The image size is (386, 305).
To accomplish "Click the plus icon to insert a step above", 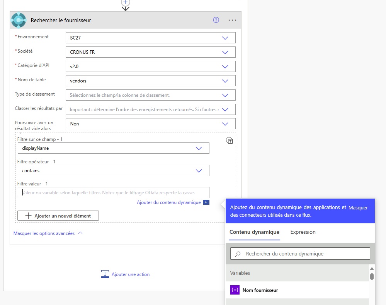I will tap(125, 2).
